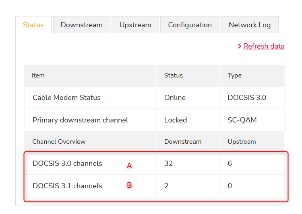Image resolution: width=302 pixels, height=214 pixels.
Task: Select the DOCSIS 3.1 channels row label
Action: click(x=67, y=186)
